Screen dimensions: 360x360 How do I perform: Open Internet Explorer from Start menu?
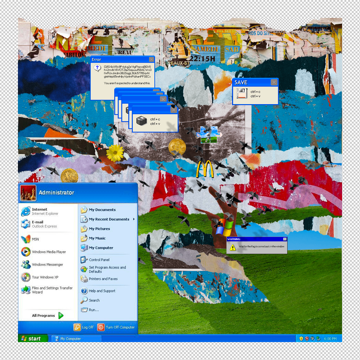[x=40, y=211]
